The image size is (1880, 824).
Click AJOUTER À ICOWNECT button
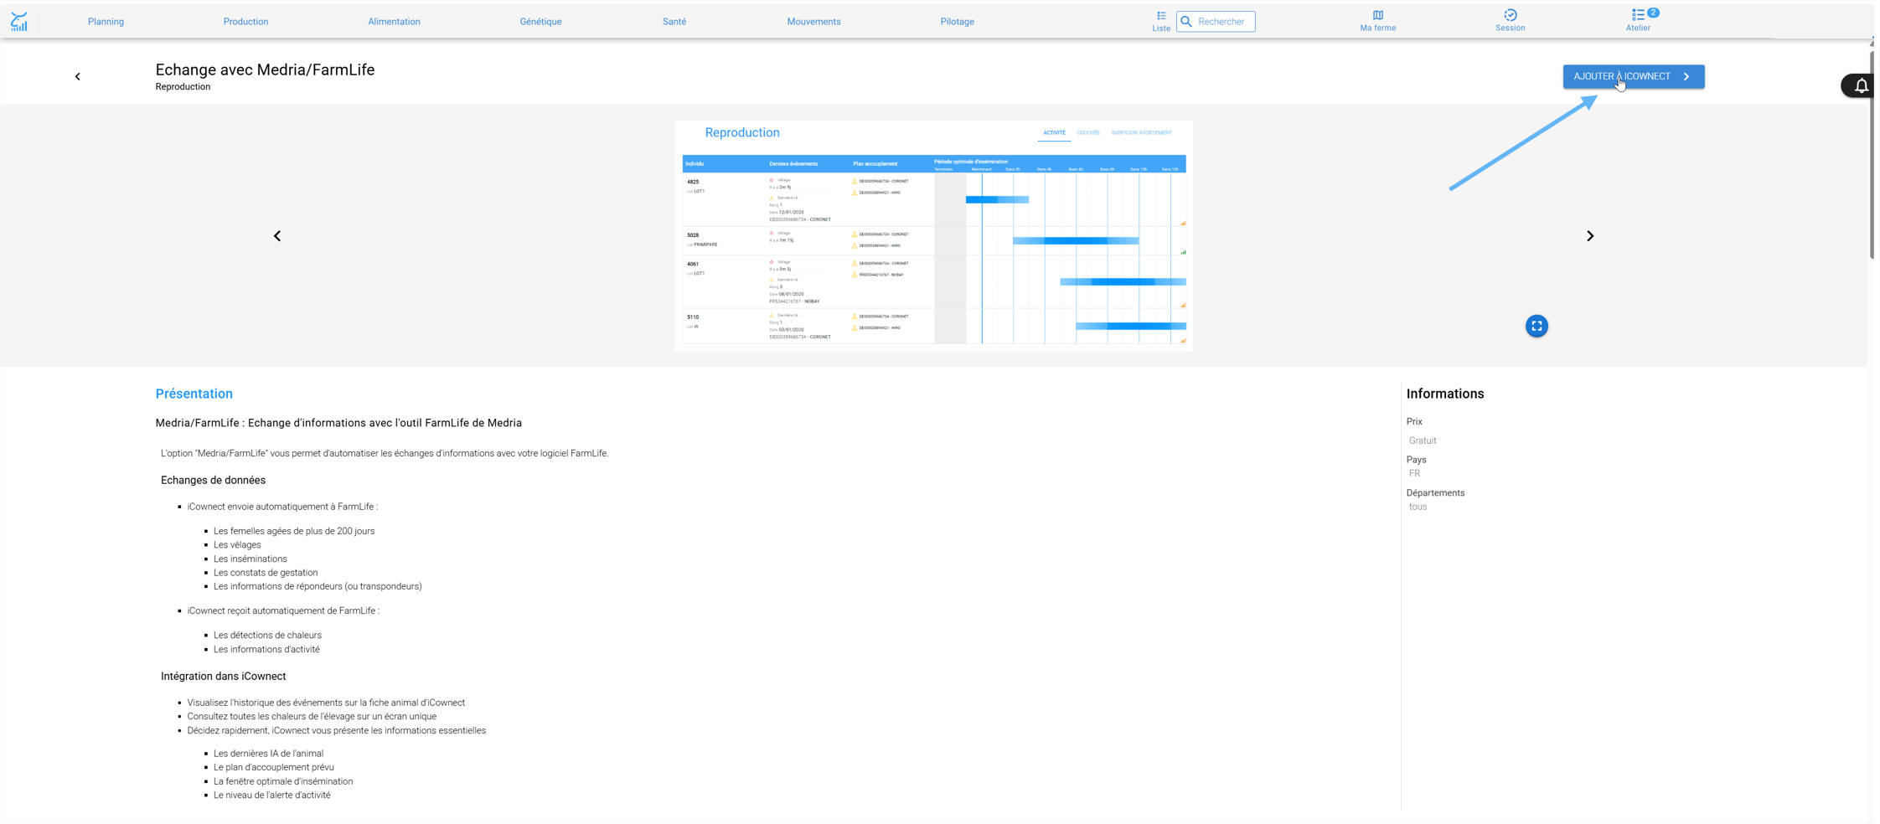coord(1633,76)
